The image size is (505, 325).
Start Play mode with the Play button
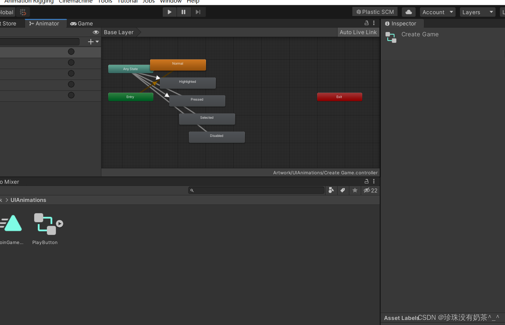point(170,12)
